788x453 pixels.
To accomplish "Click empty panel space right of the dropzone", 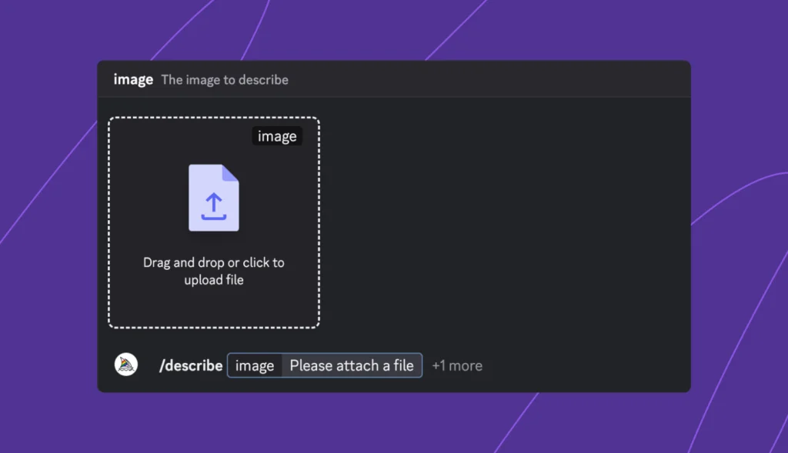I will [500, 223].
